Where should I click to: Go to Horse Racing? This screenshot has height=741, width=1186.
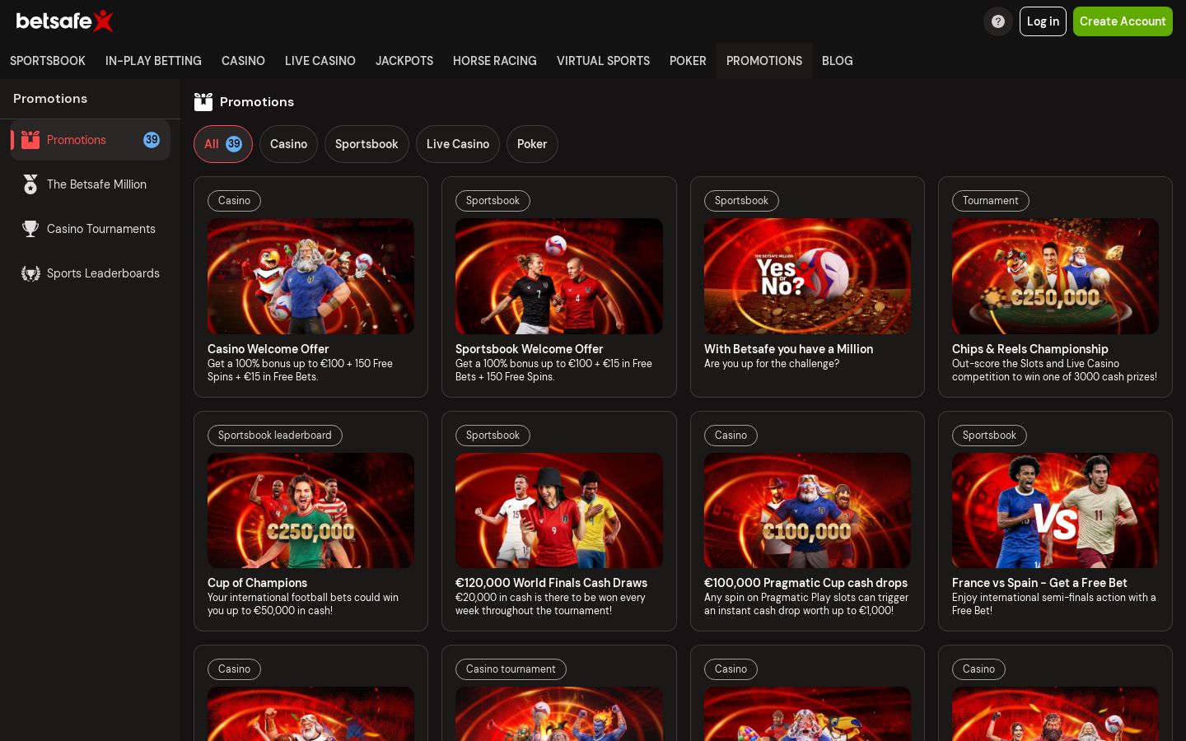495,61
